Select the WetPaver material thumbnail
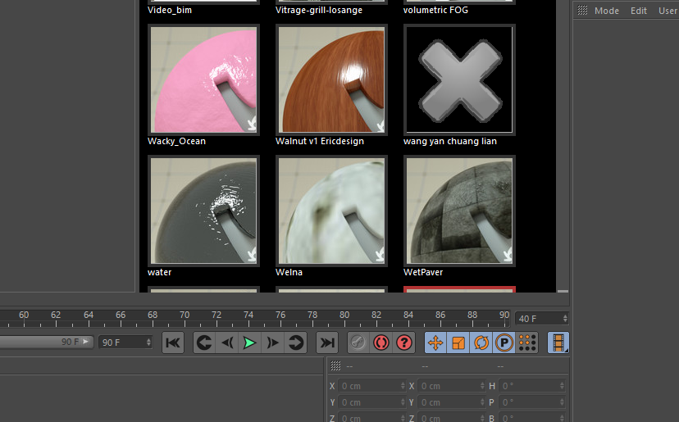Screen dimensions: 679x422 point(459,211)
